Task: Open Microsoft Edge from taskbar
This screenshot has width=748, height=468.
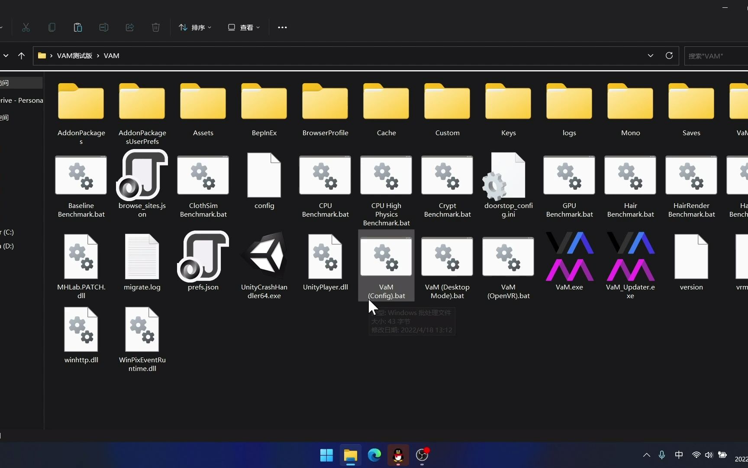Action: pyautogui.click(x=374, y=455)
